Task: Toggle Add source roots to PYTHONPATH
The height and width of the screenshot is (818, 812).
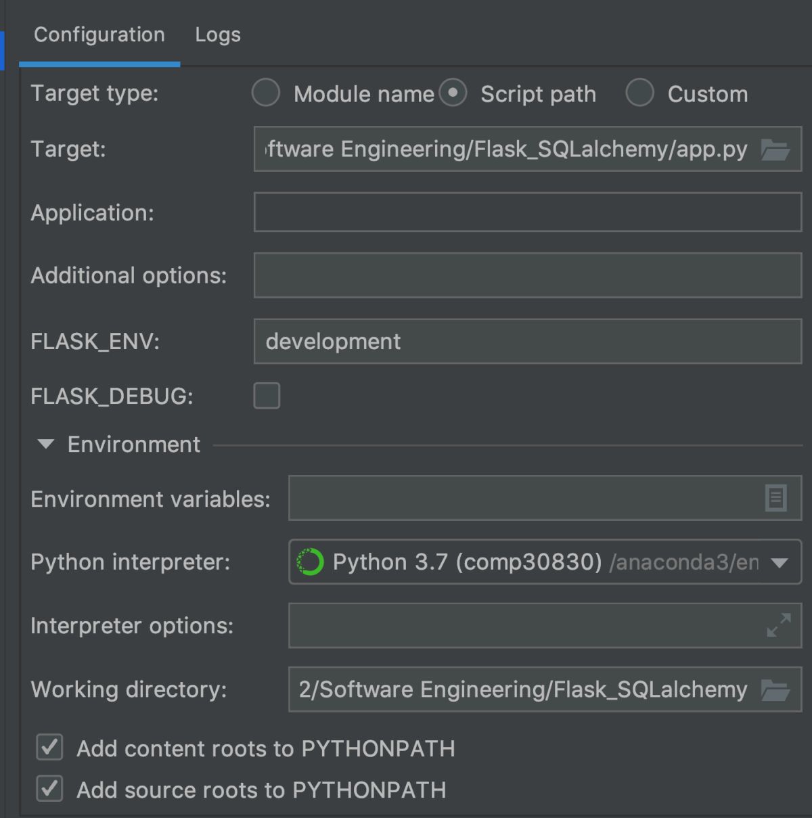Action: pyautogui.click(x=49, y=789)
